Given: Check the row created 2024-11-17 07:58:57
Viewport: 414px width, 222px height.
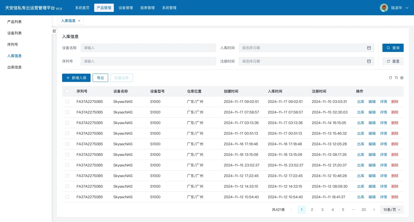Looking at the screenshot, I should coord(67,112).
